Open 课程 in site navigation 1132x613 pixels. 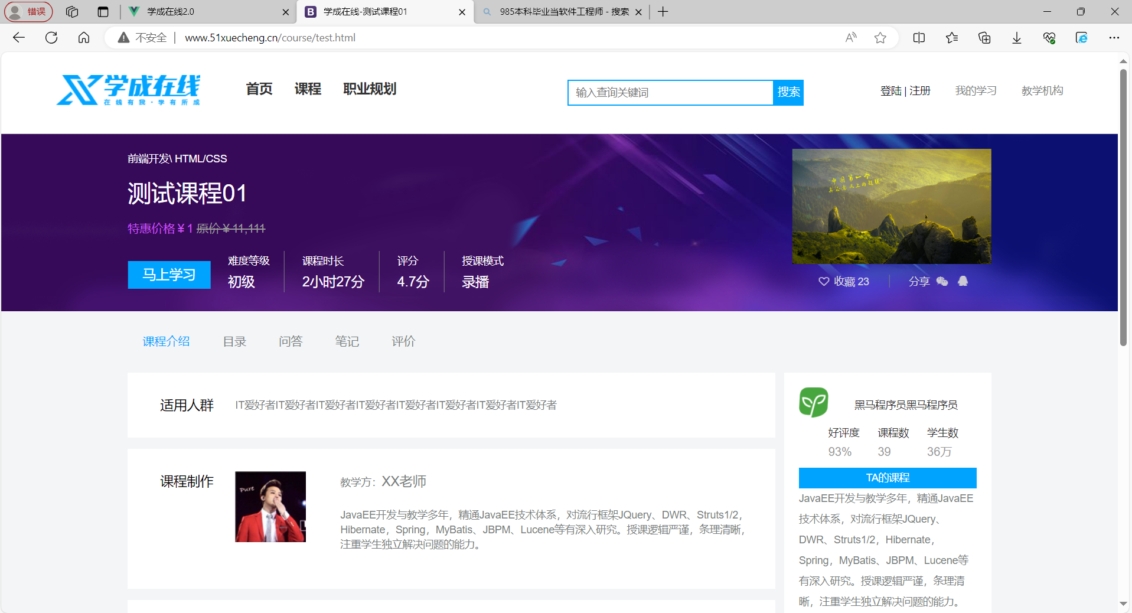(308, 89)
